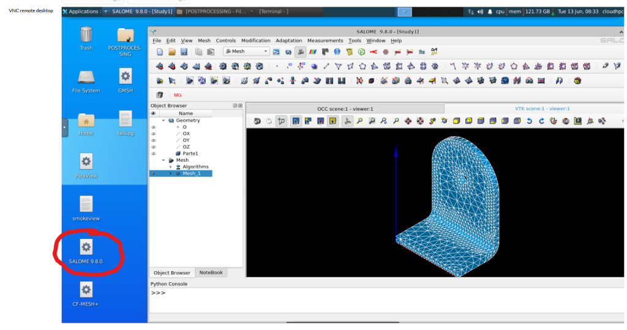Click the volume speaker tray icon
The image size is (627, 330).
(480, 12)
